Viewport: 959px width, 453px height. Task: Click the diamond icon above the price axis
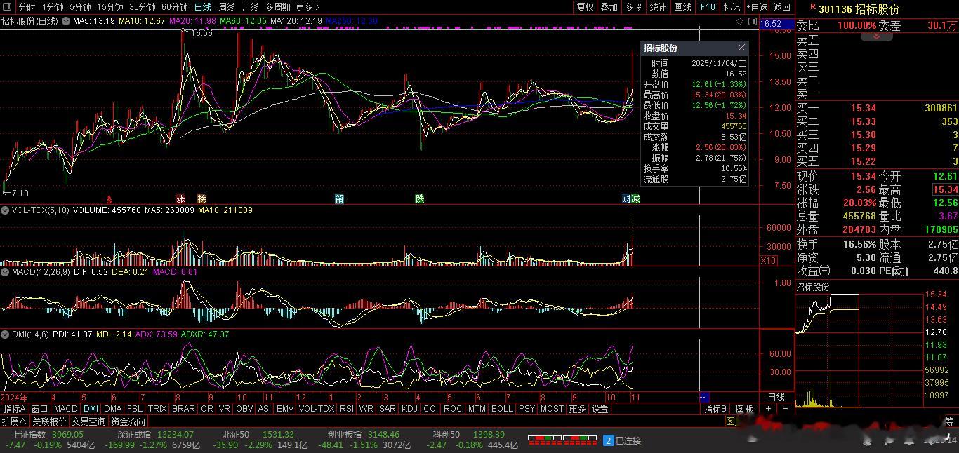(740, 22)
